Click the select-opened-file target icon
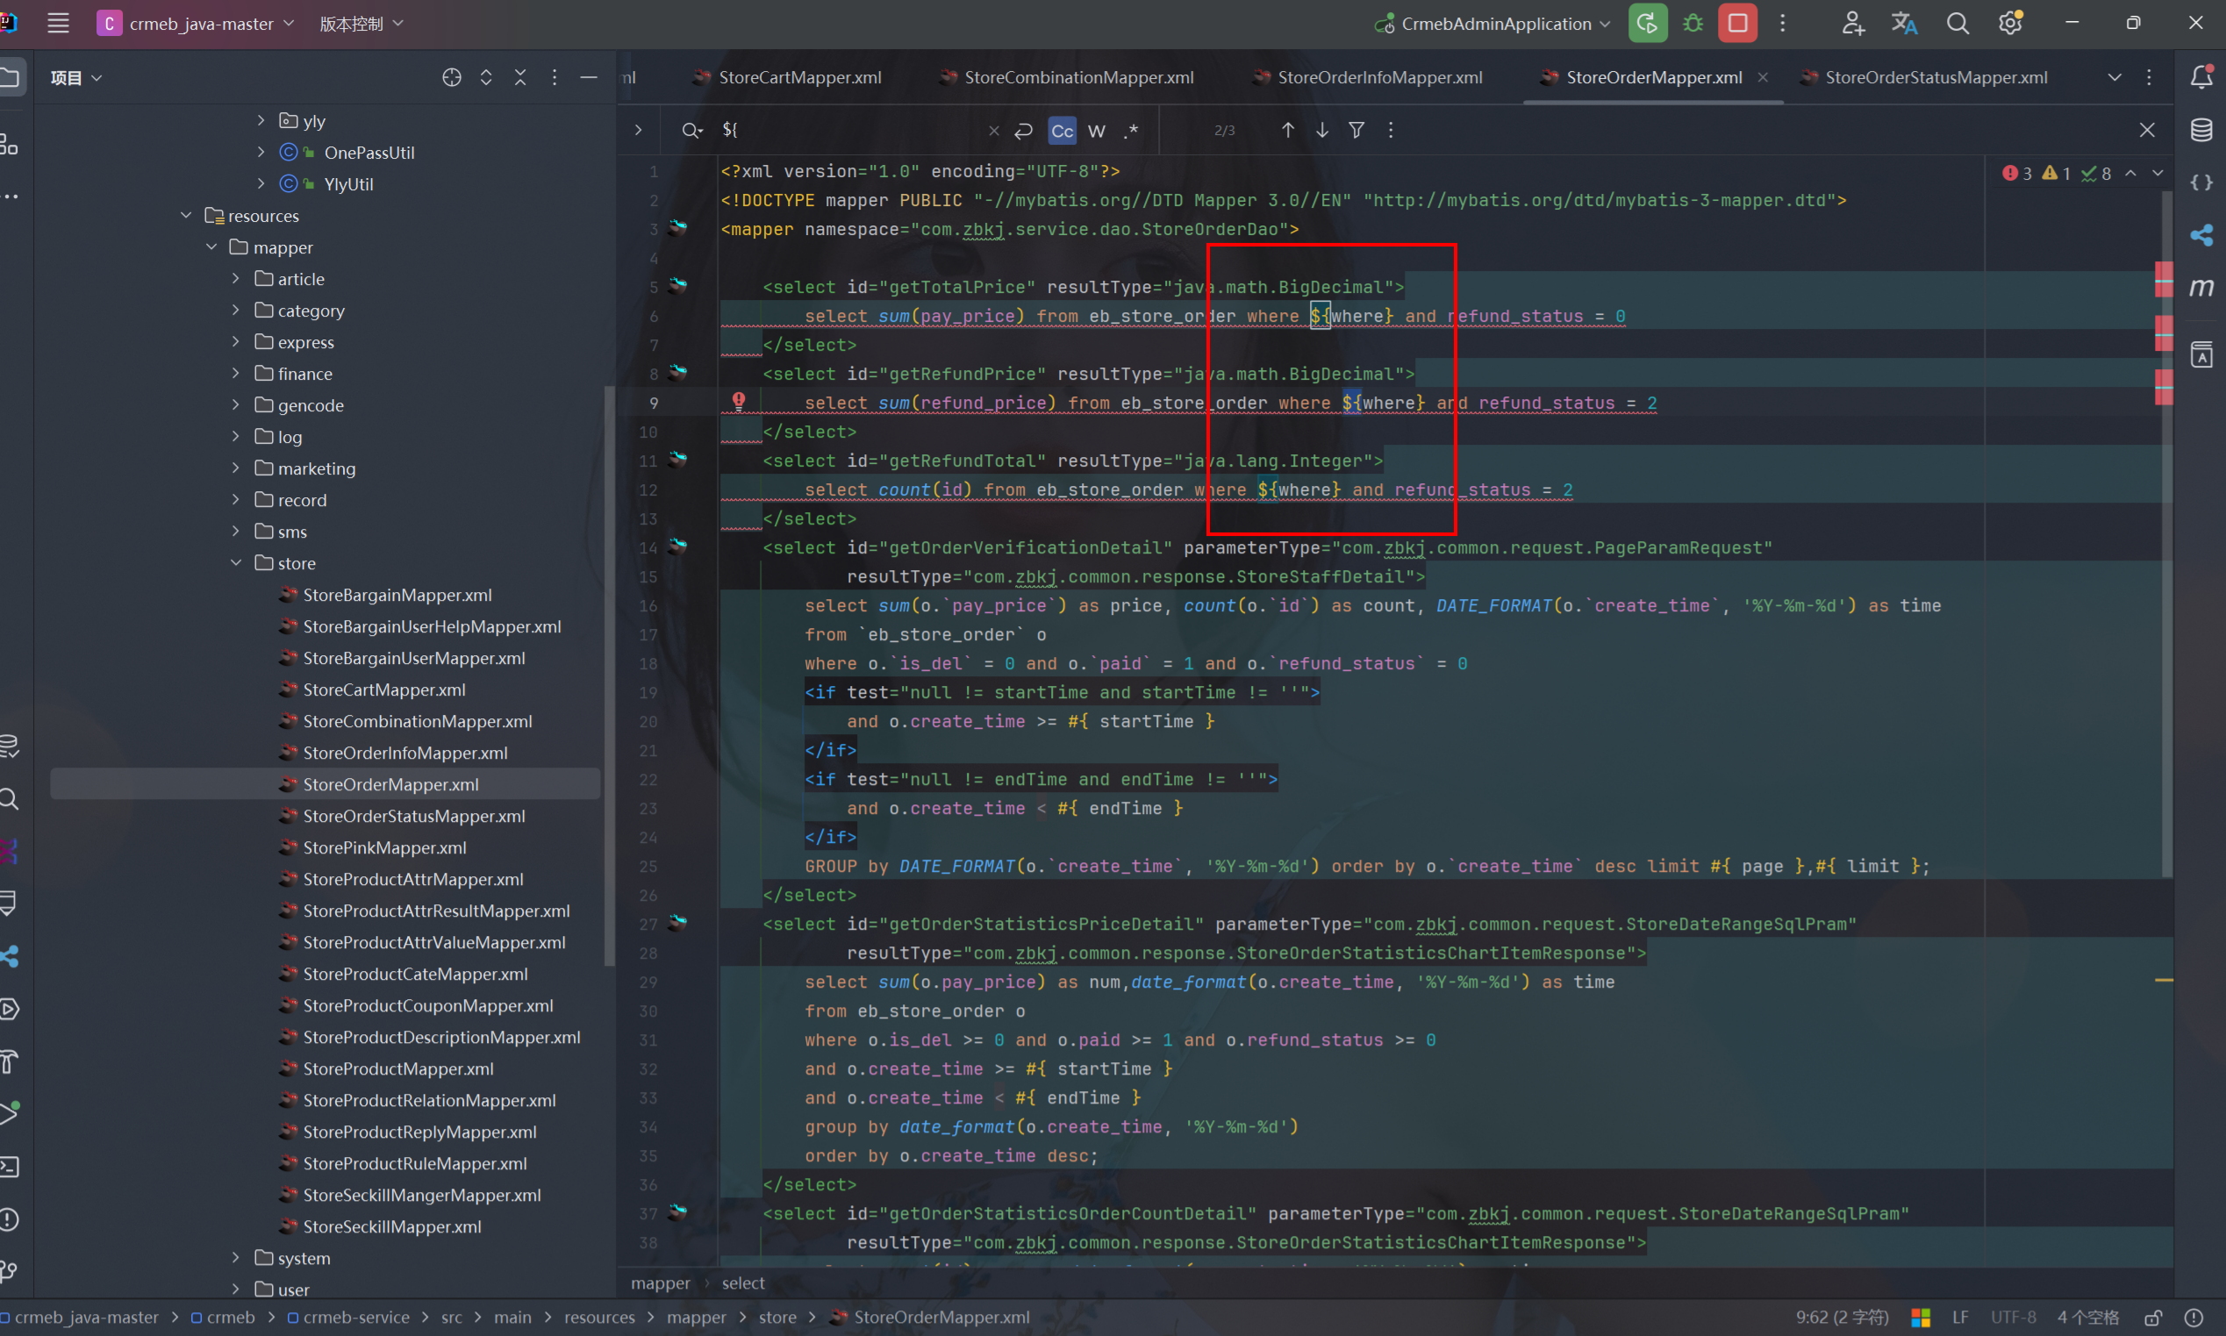This screenshot has width=2226, height=1336. tap(452, 77)
